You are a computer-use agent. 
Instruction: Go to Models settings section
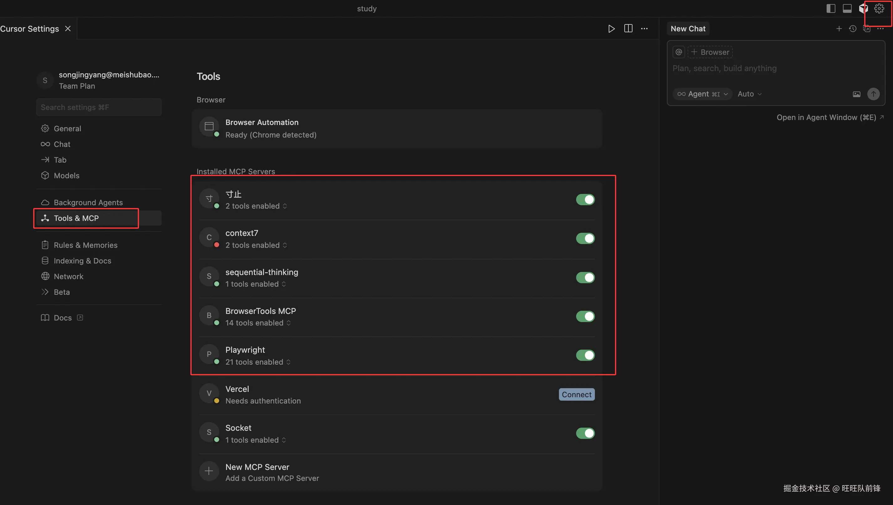point(67,175)
